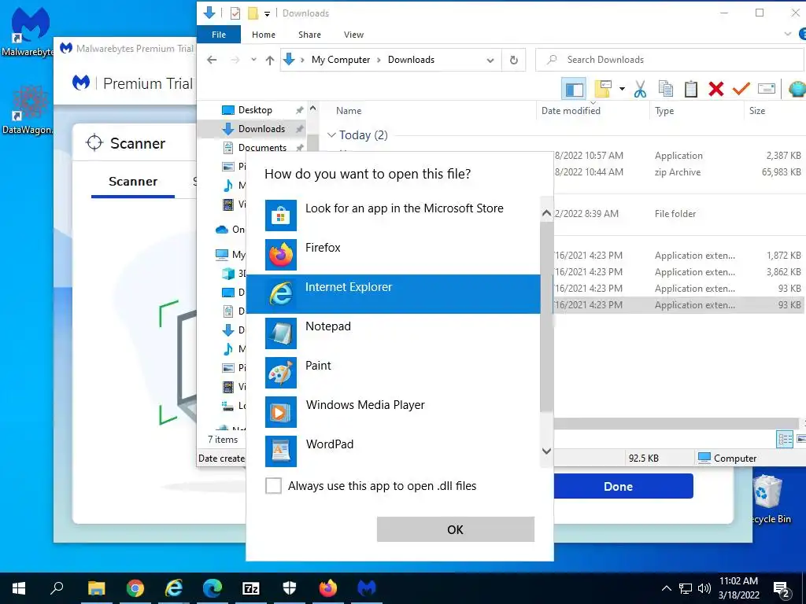Select Windows Media Player app option

click(x=394, y=411)
